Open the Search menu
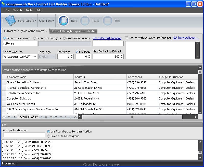This screenshot has height=167, width=204. tap(18, 10)
